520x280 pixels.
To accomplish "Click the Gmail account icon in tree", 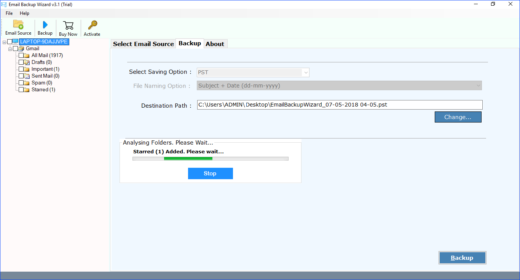I will (21, 48).
